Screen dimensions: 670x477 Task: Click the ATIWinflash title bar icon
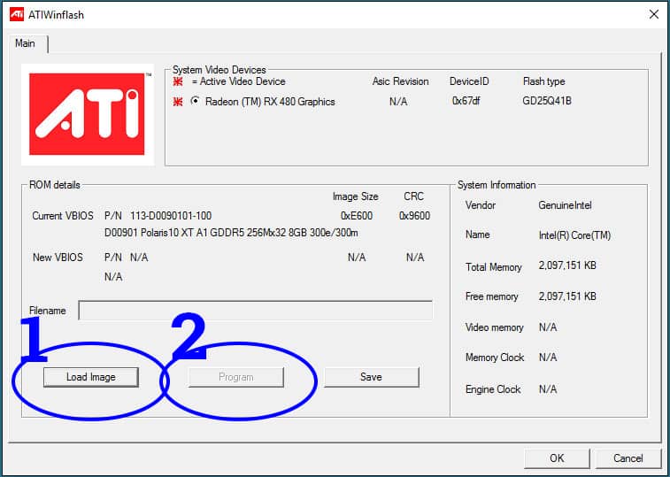coord(17,14)
